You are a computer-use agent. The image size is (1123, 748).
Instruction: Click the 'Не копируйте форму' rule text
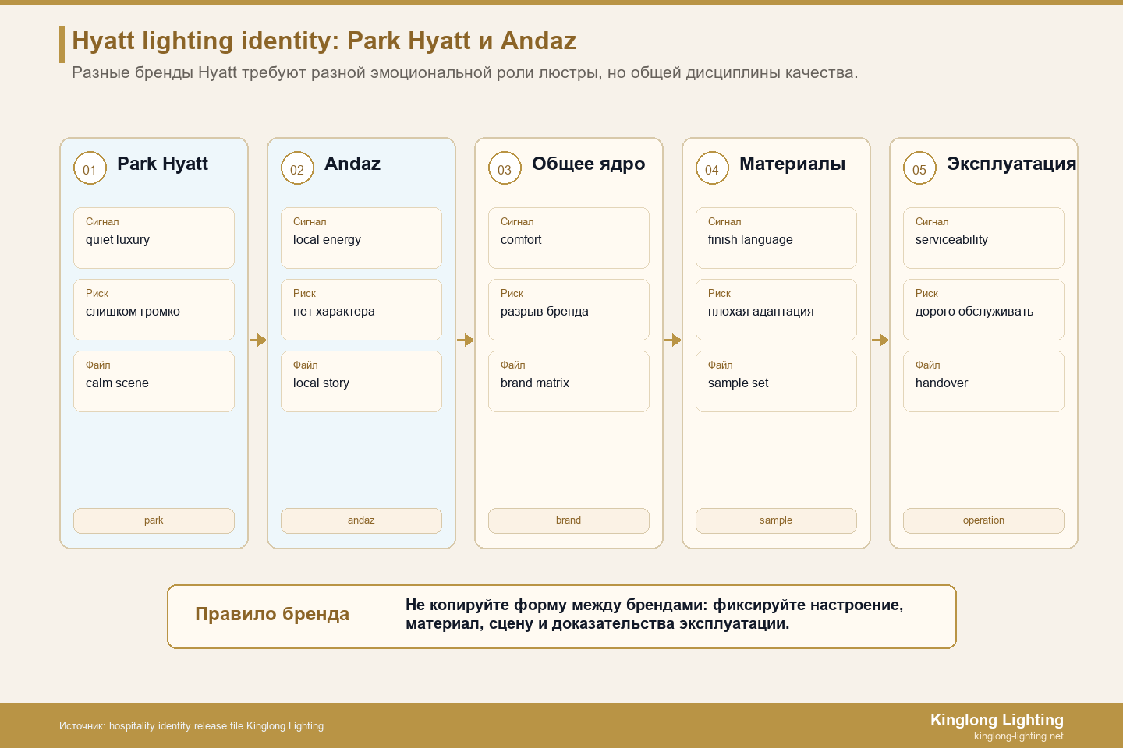654,614
